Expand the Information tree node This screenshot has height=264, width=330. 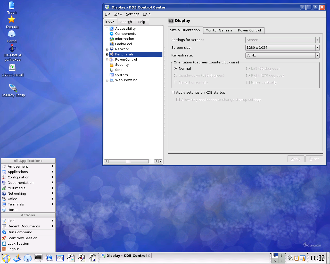click(107, 39)
